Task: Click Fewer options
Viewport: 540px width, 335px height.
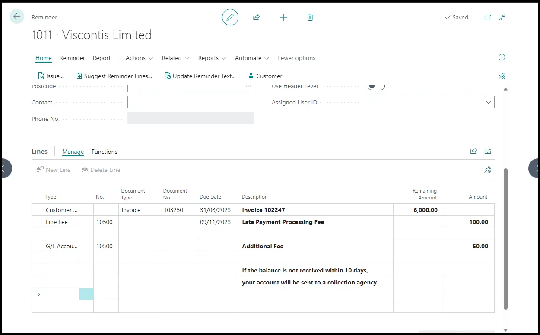Action: (296, 58)
